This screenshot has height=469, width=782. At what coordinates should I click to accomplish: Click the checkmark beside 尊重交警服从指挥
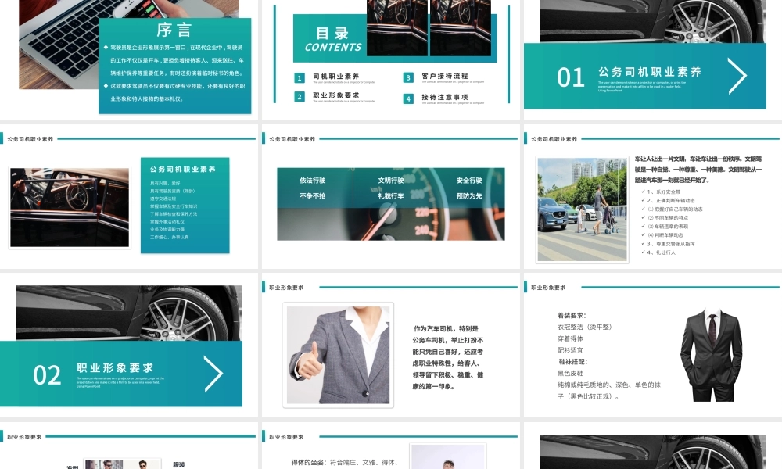[x=643, y=244]
